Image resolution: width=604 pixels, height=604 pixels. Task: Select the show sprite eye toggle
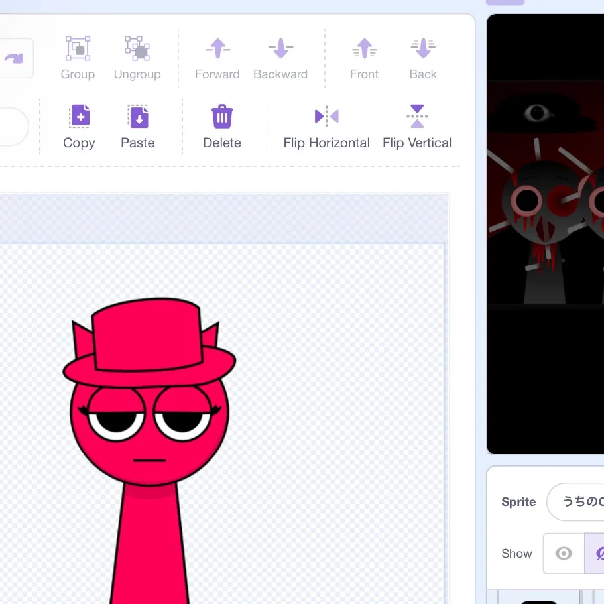[564, 554]
